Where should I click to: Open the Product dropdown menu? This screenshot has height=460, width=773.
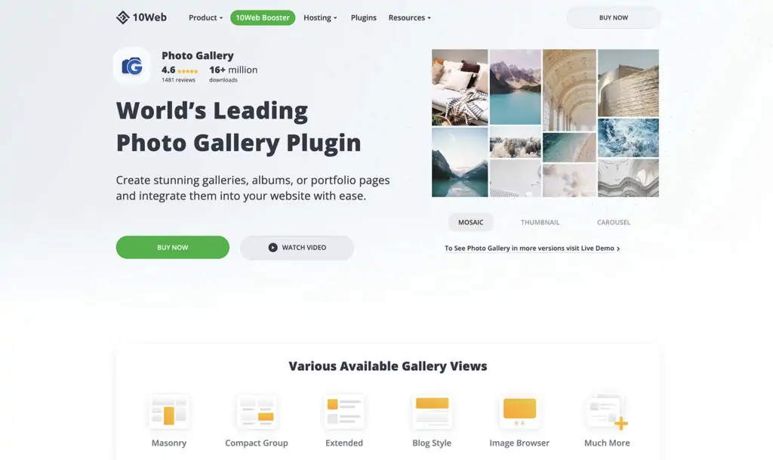(205, 17)
